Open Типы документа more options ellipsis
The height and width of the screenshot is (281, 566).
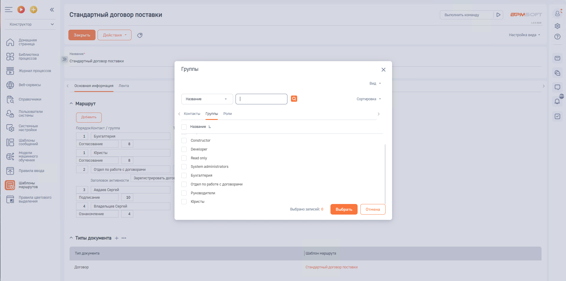tap(124, 238)
